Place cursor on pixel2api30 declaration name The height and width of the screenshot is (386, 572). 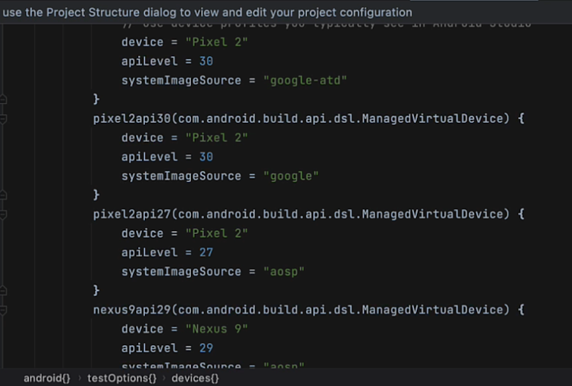coord(132,119)
